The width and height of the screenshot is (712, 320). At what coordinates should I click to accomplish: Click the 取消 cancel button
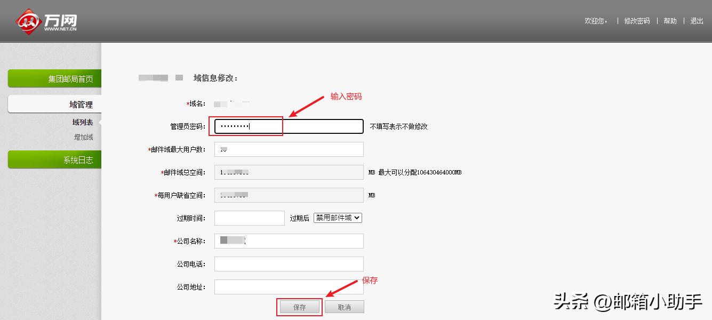344,306
